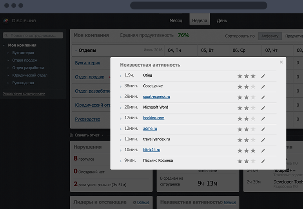Click report file icon beside Скачать отчет
Image resolution: width=303 pixels, height=209 pixels.
pos(71,135)
